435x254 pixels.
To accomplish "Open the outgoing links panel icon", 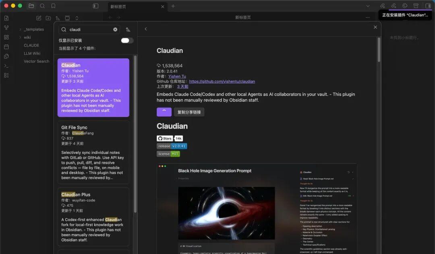I will point(394,6).
